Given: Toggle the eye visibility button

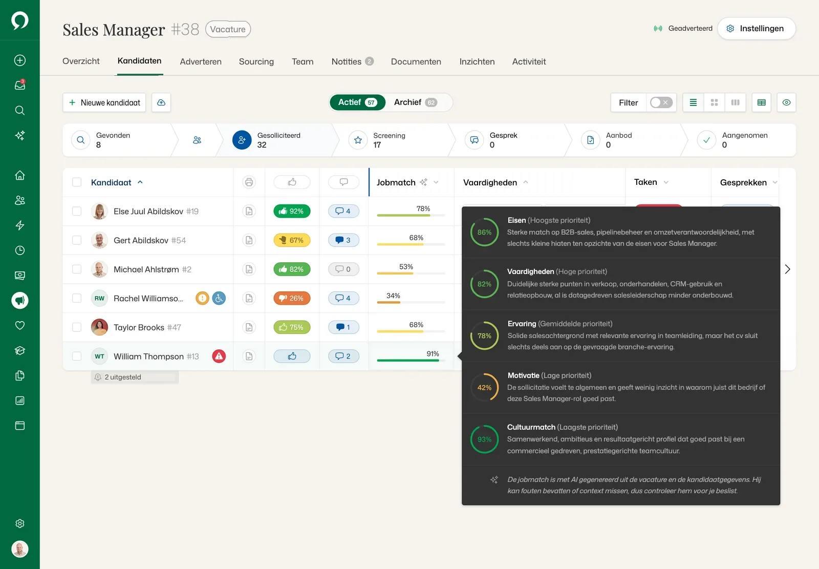Looking at the screenshot, I should (x=786, y=102).
